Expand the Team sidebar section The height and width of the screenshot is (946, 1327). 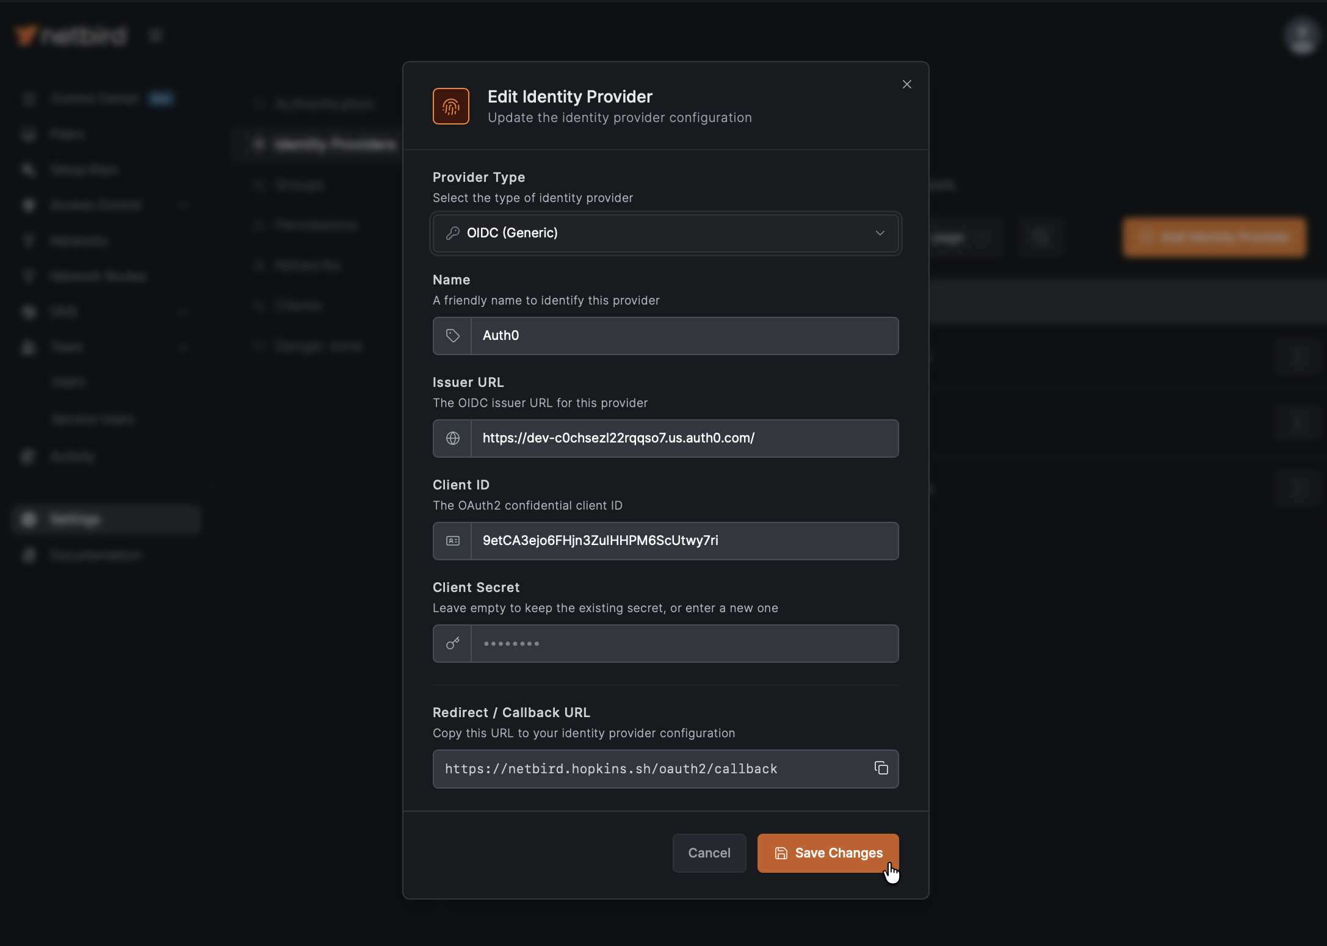(x=183, y=347)
